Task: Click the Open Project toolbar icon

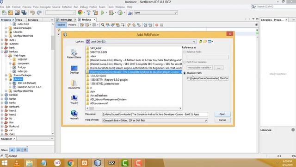Action: 17,13
